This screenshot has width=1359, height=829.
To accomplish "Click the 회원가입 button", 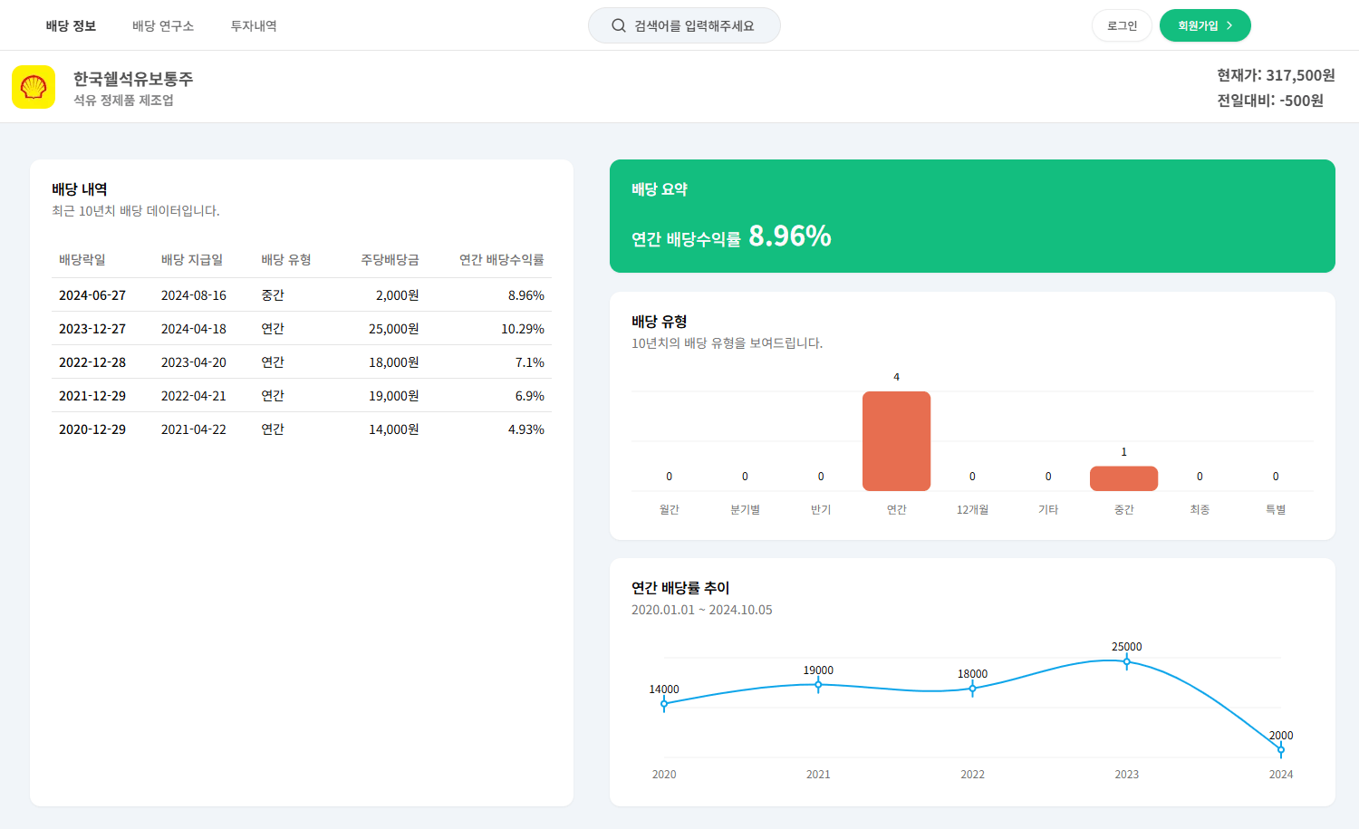I will click(x=1205, y=25).
